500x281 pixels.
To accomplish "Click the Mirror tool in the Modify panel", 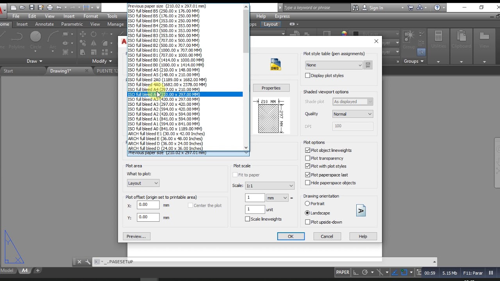I will (x=94, y=43).
